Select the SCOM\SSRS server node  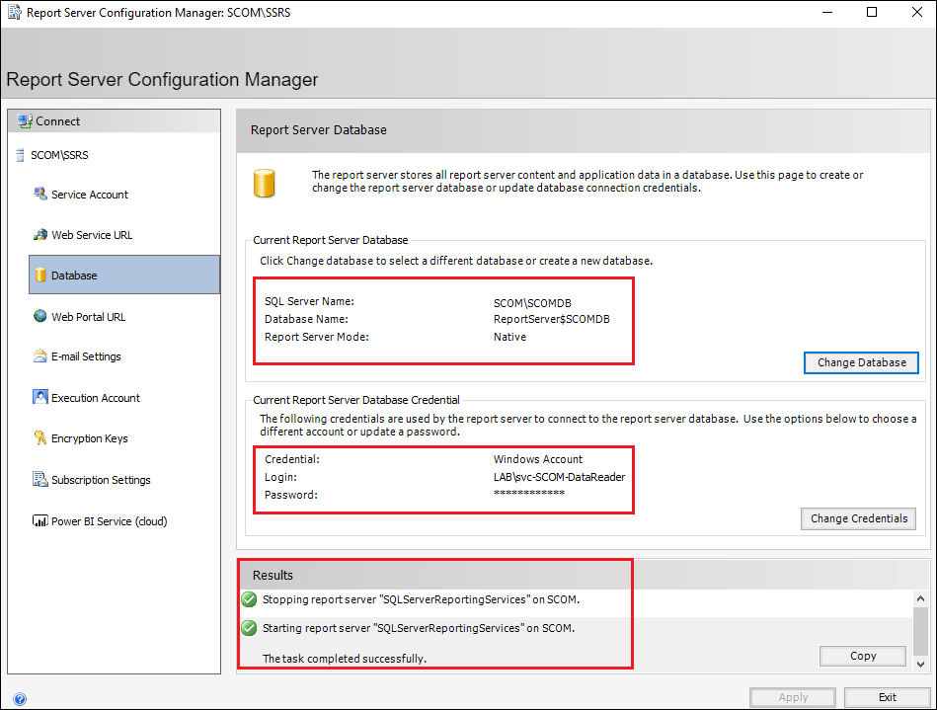click(x=59, y=155)
